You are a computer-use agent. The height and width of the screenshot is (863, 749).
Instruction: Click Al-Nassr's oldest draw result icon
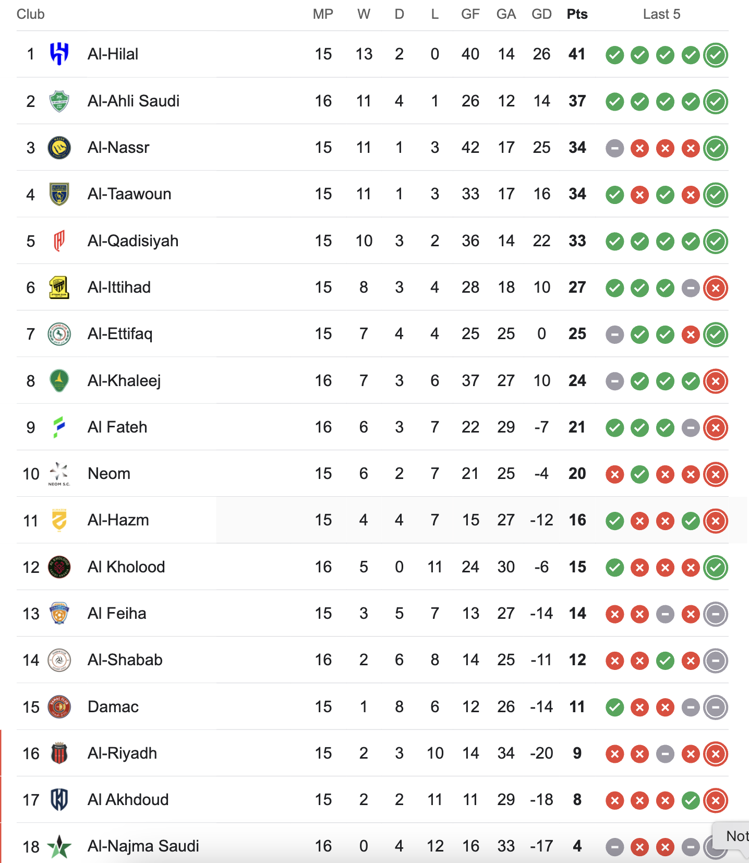(x=614, y=149)
